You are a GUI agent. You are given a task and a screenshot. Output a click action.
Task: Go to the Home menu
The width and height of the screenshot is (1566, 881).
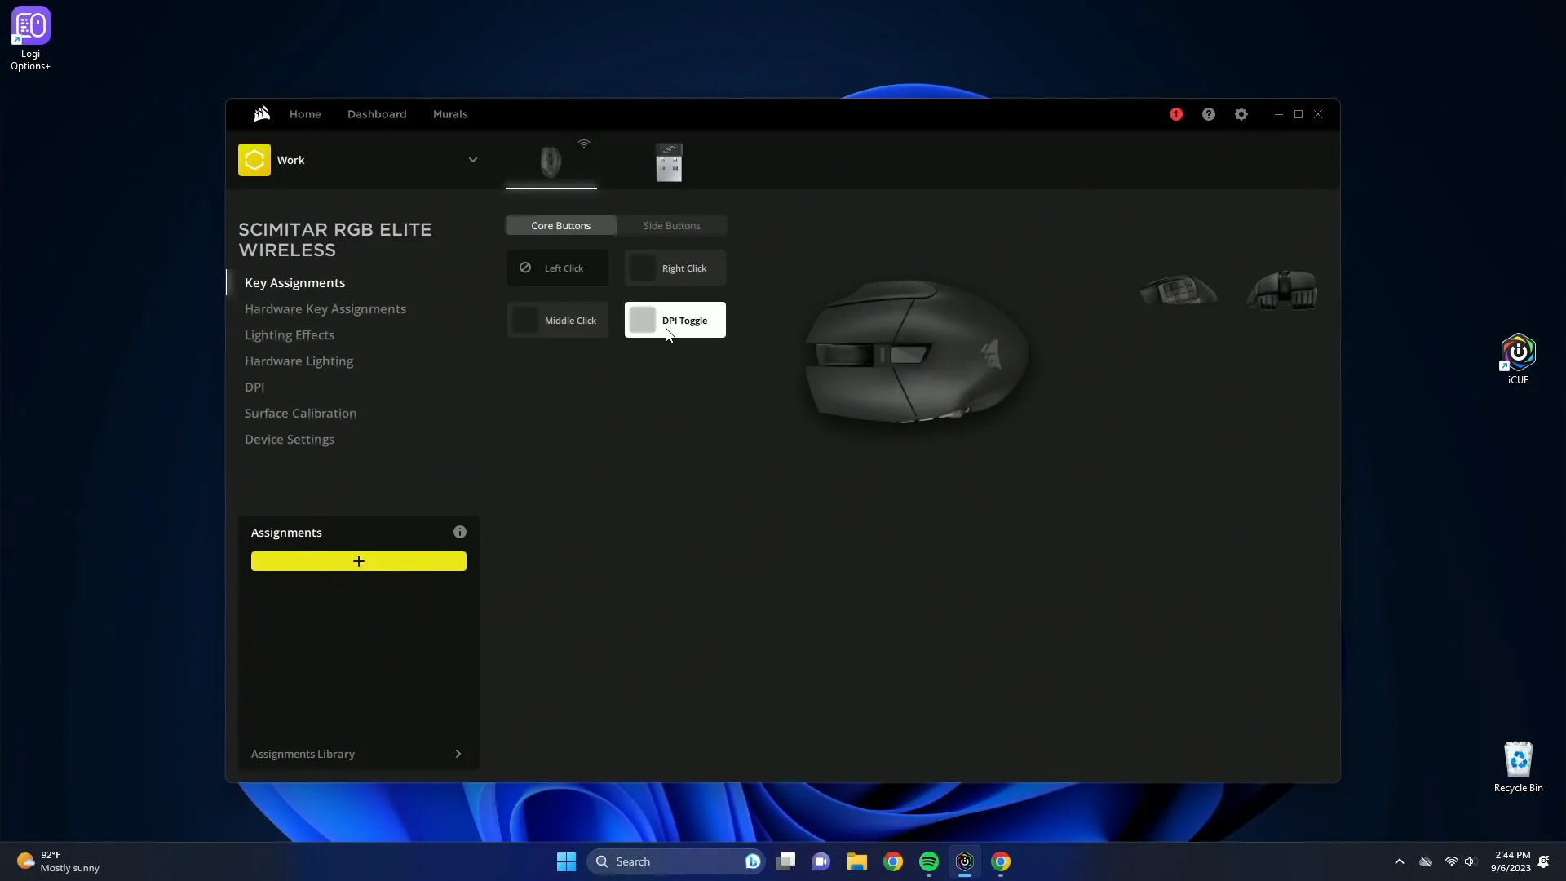tap(305, 114)
